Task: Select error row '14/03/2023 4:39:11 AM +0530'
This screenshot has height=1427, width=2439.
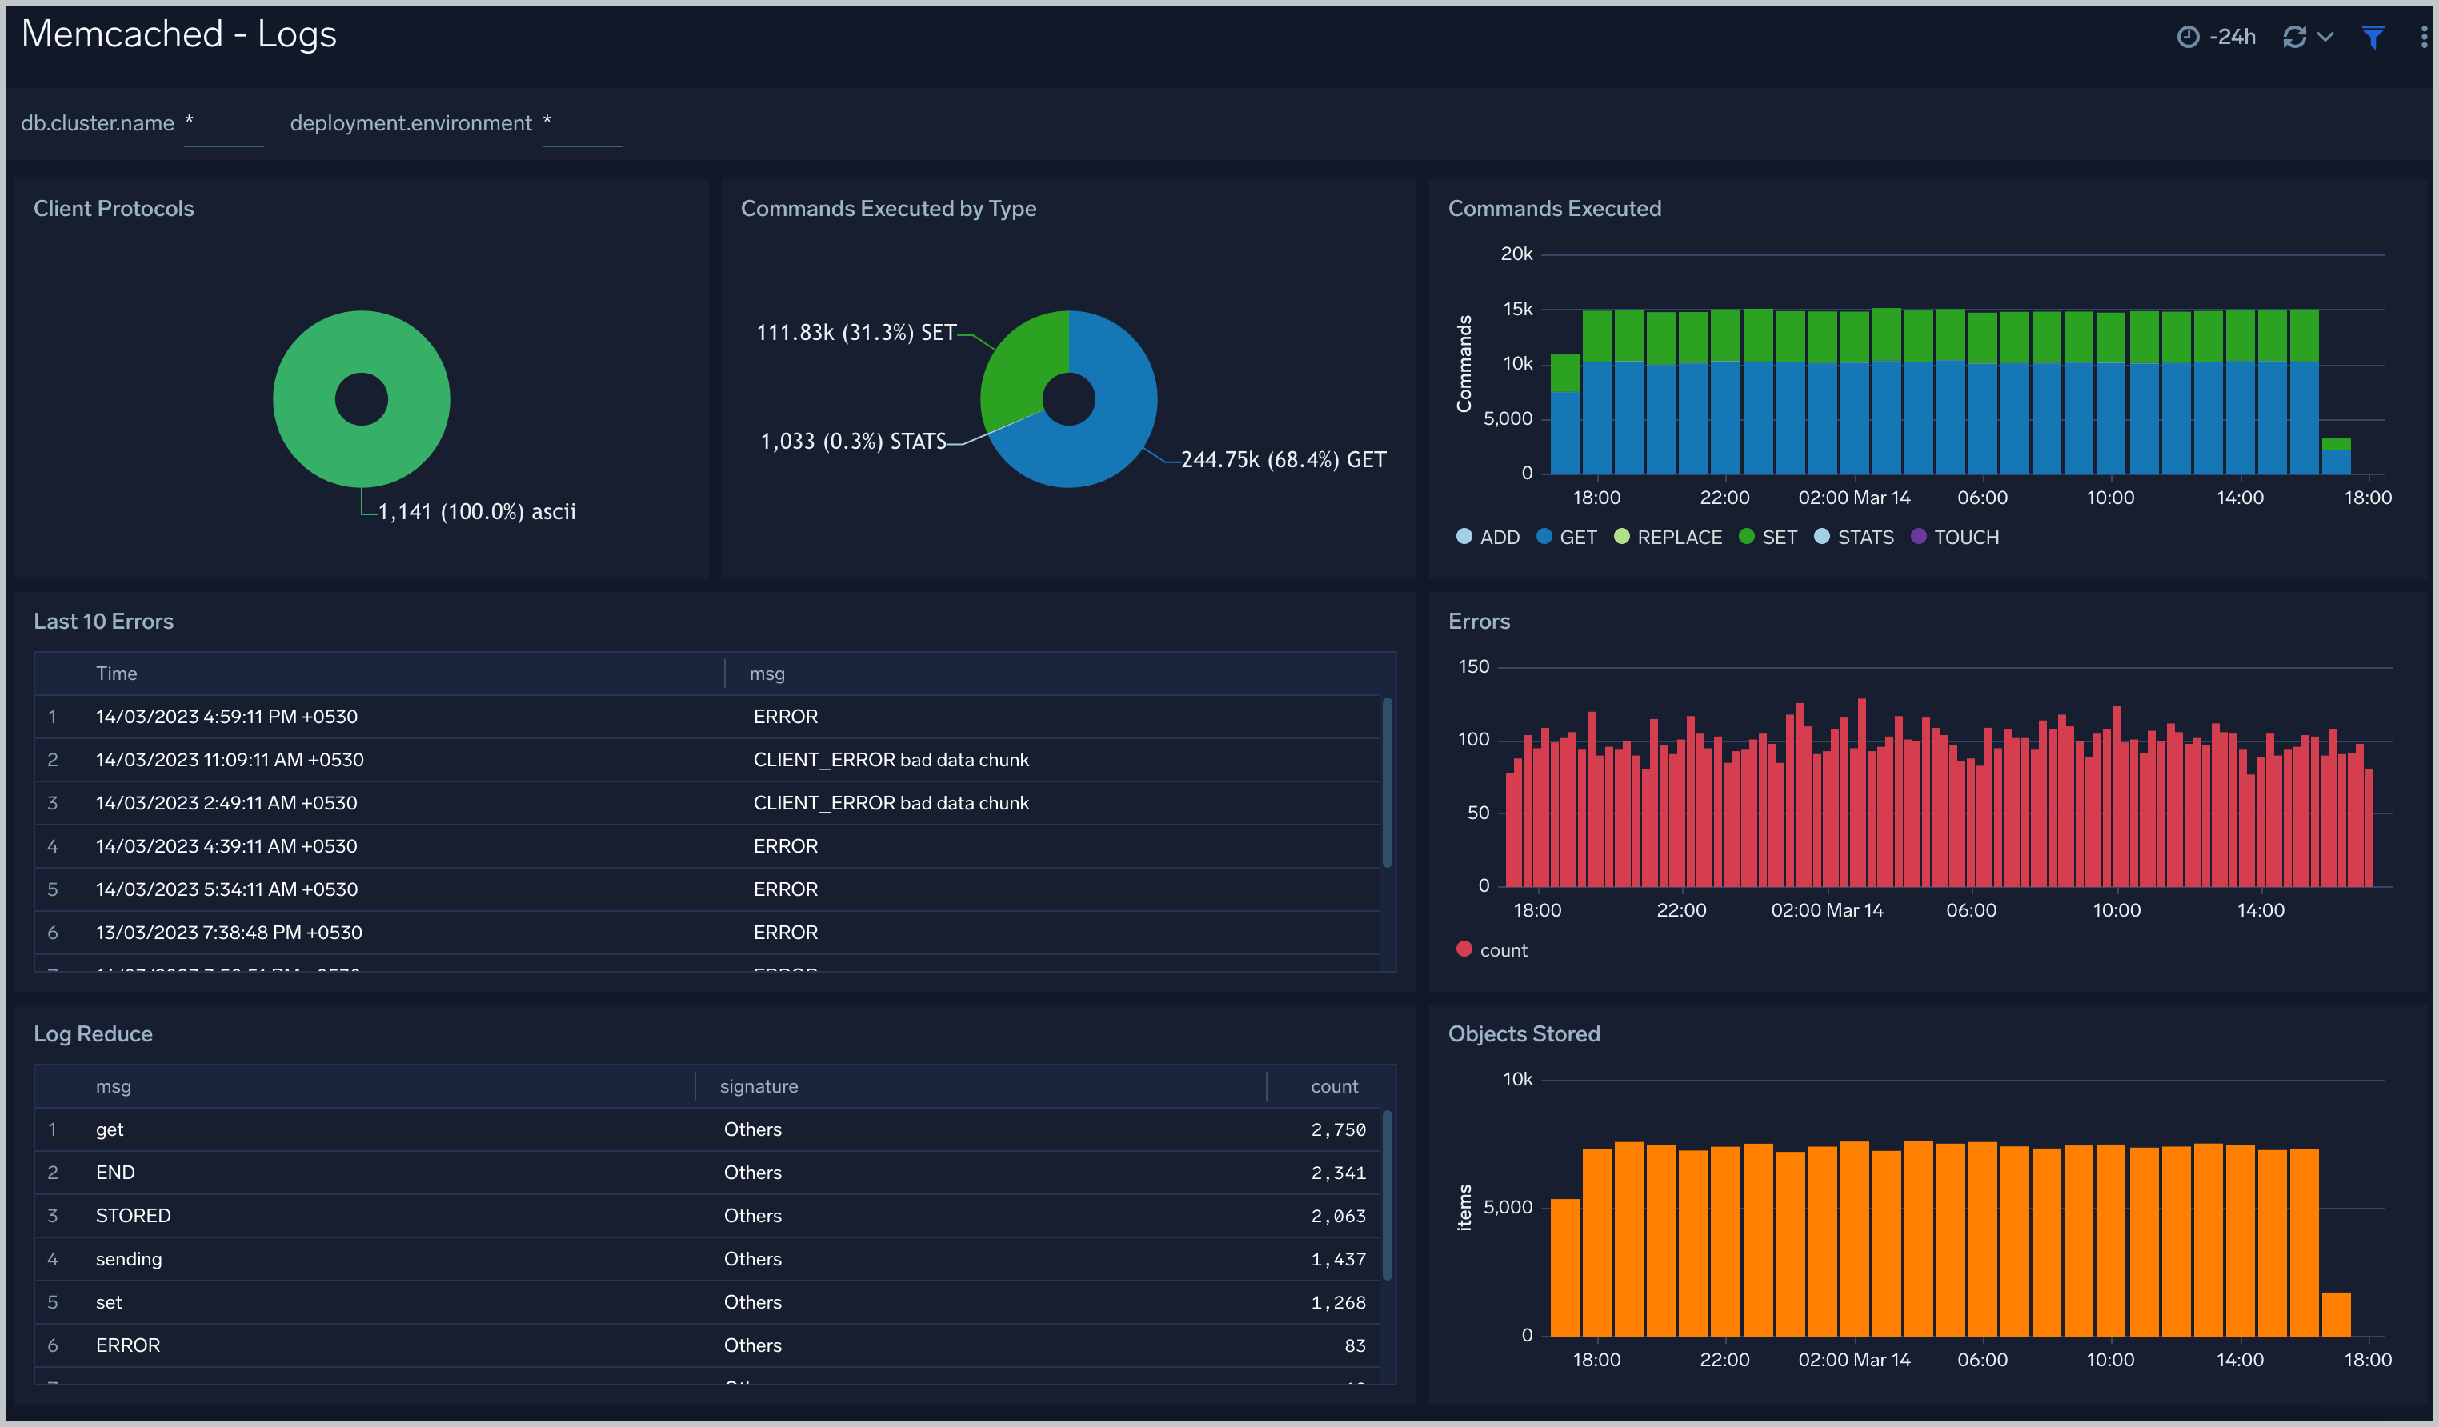Action: (707, 846)
